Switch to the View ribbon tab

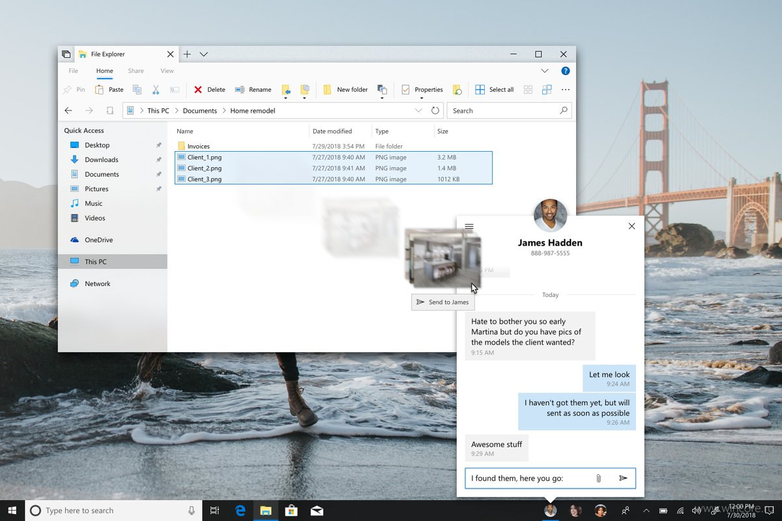[167, 71]
